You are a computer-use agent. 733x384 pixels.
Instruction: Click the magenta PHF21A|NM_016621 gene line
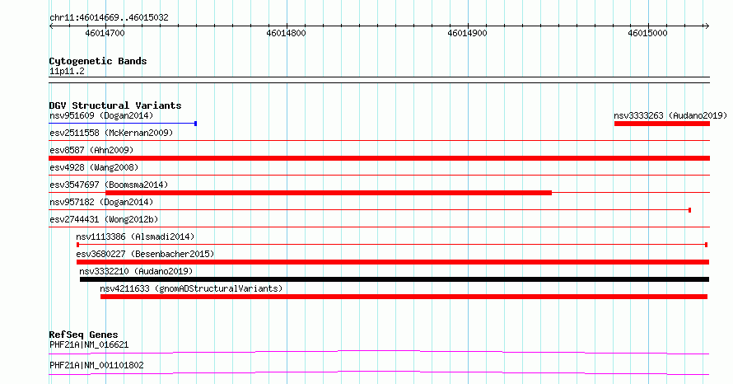tap(379, 352)
